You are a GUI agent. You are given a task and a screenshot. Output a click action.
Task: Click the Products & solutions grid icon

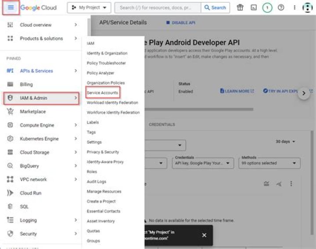10,38
